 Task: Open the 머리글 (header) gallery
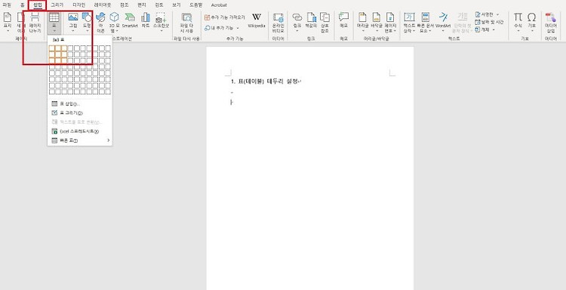click(362, 23)
